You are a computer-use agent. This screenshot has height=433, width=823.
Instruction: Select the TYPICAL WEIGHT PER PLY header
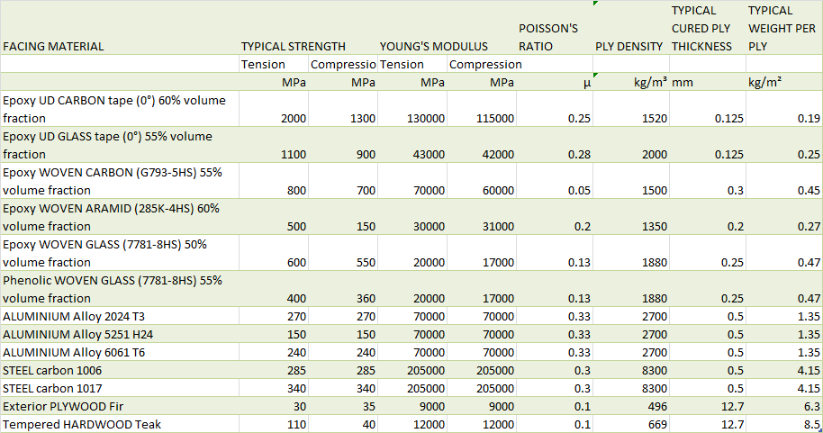[784, 28]
